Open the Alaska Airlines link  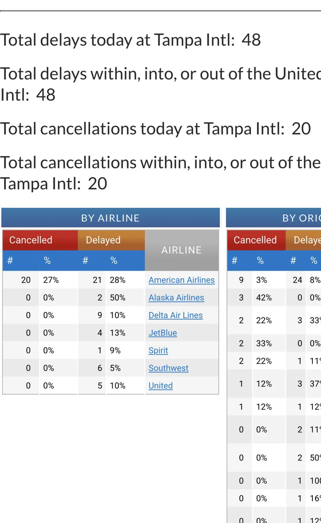pos(176,298)
